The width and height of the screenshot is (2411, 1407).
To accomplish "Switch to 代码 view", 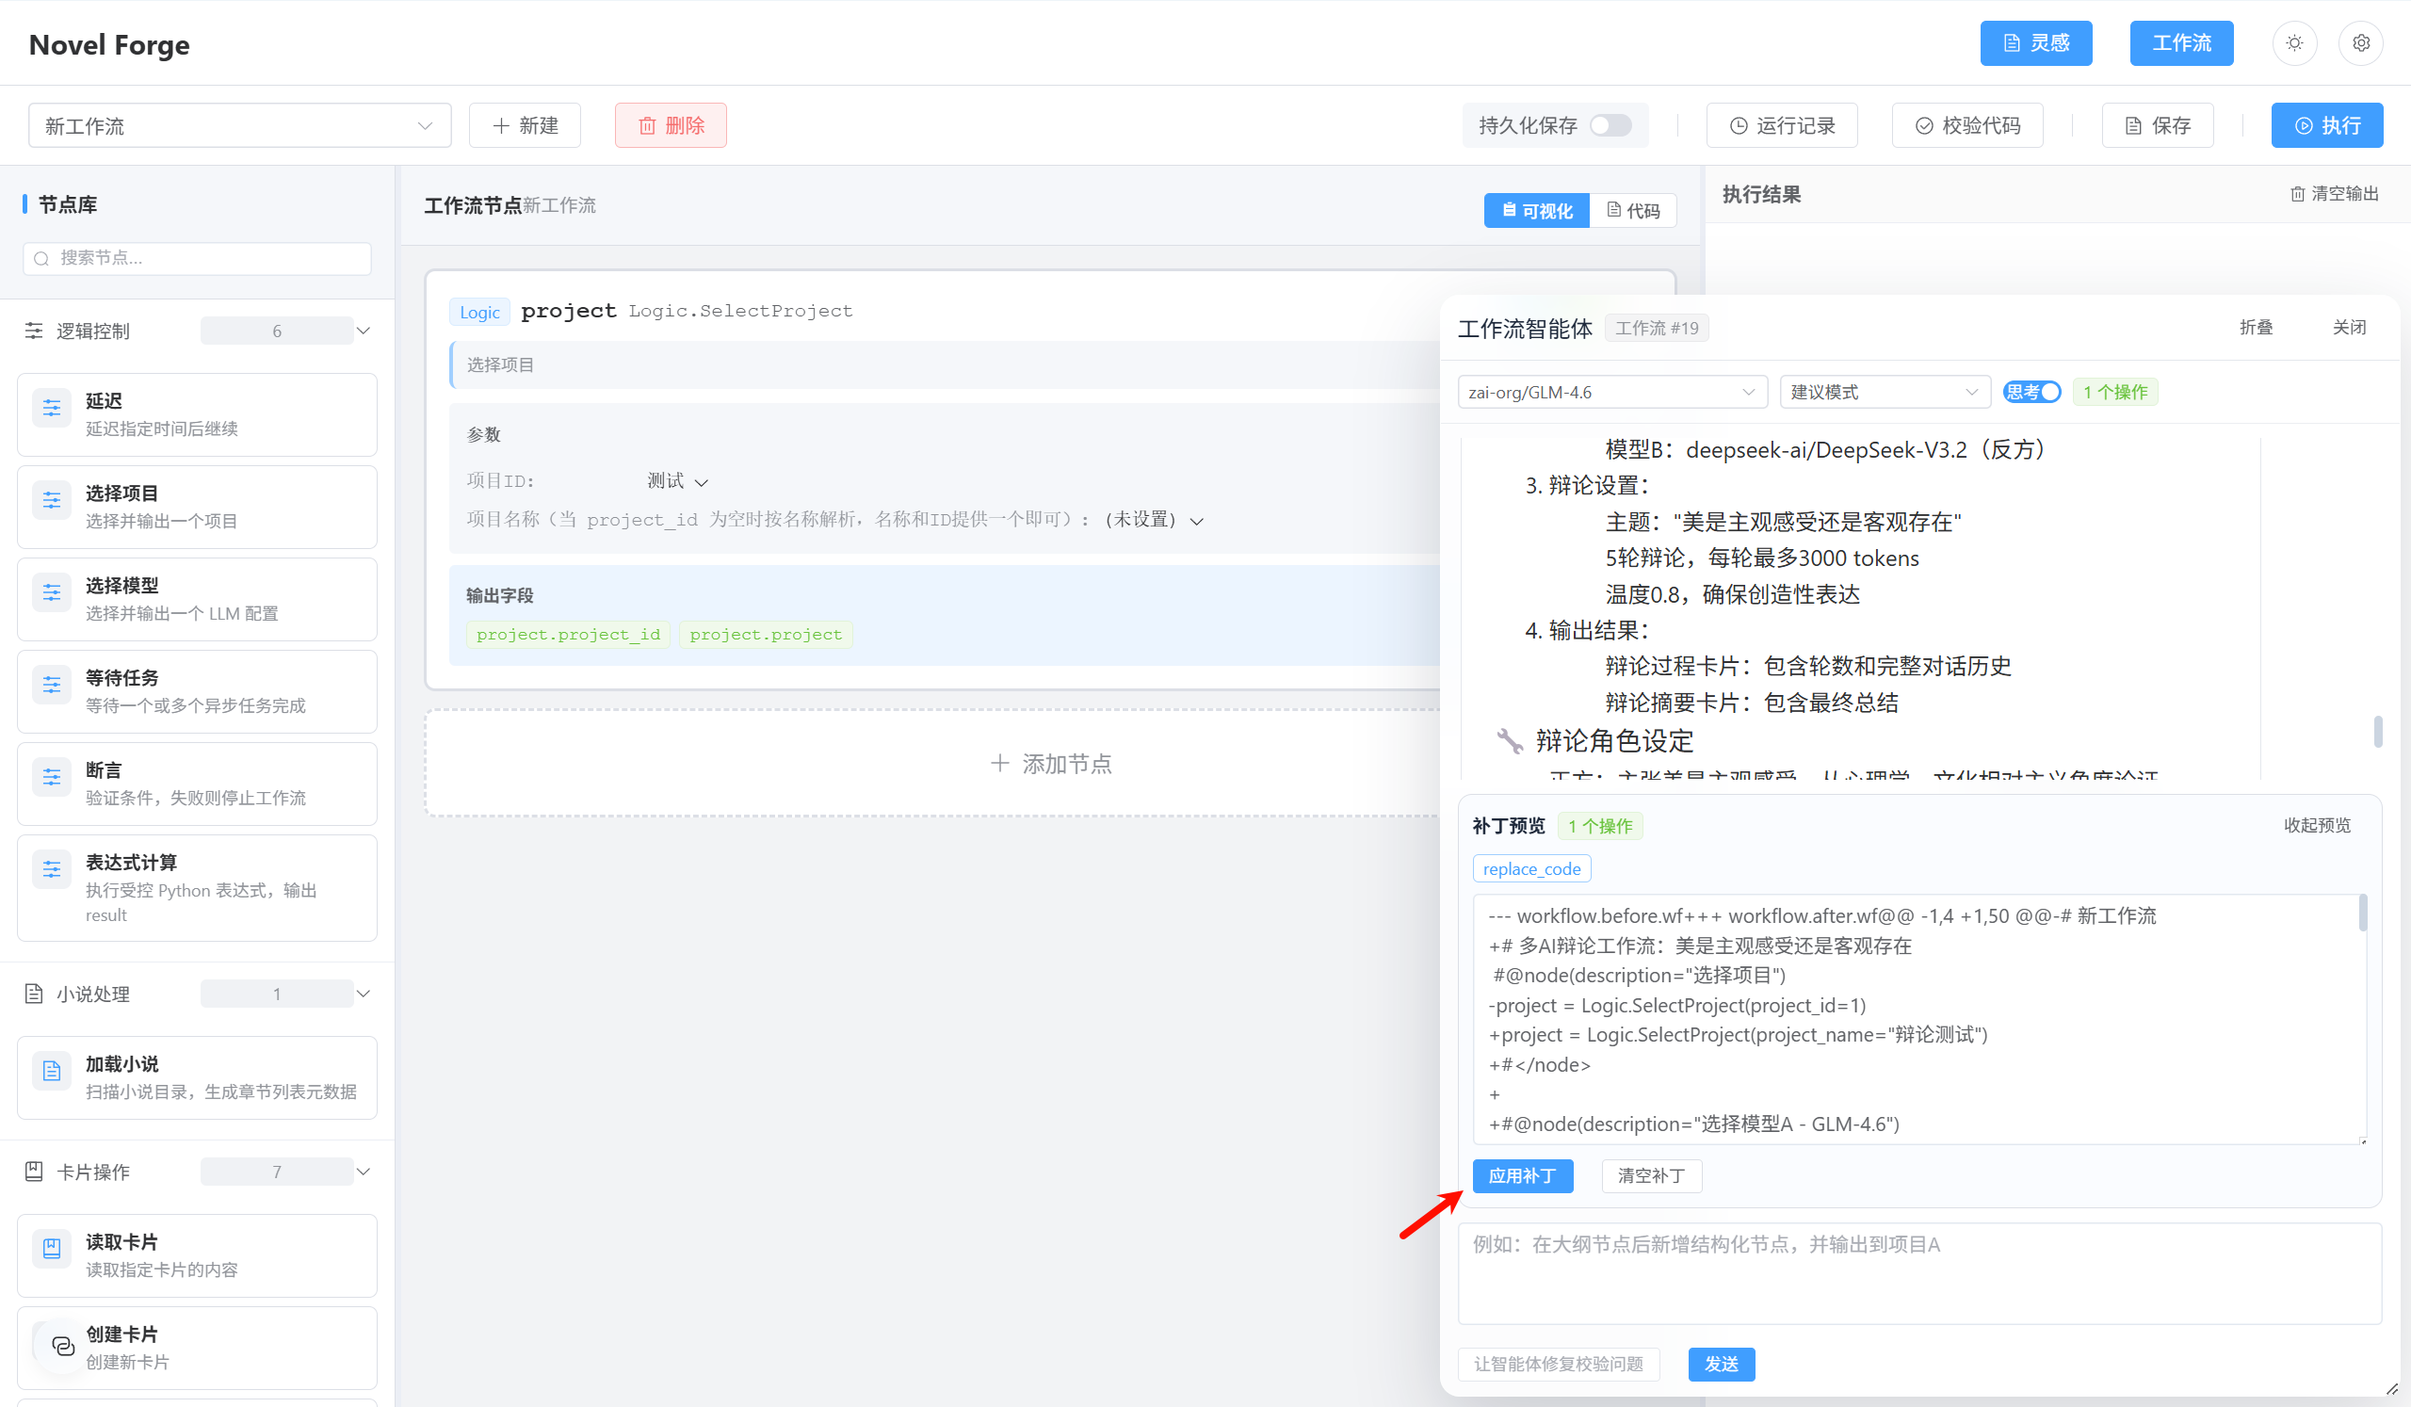I will pos(1633,210).
